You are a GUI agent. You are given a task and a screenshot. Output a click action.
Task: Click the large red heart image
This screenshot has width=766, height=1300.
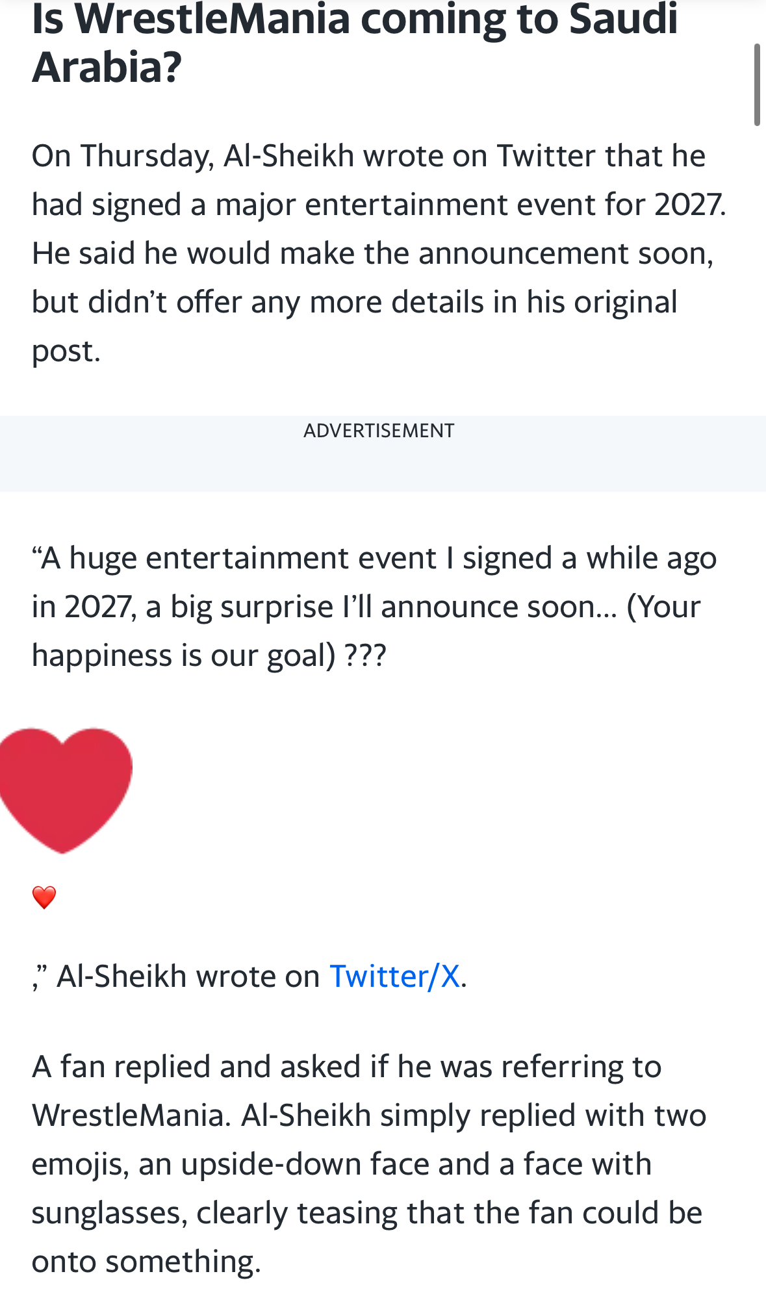click(x=66, y=791)
